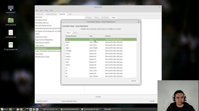This screenshot has width=199, height=111.
Task: Select Super Nintendo Entertainment System entry
Action: 48,51
